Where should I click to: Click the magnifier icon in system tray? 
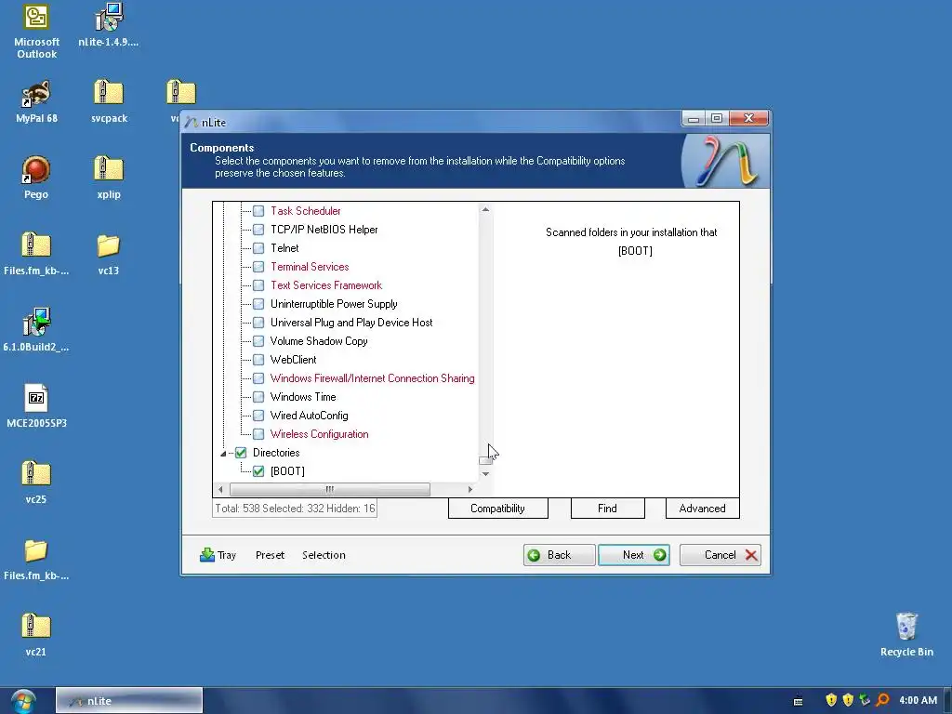pyautogui.click(x=883, y=700)
